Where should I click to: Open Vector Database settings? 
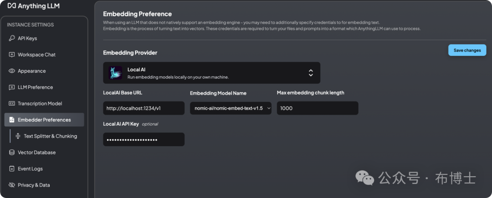(x=44, y=152)
